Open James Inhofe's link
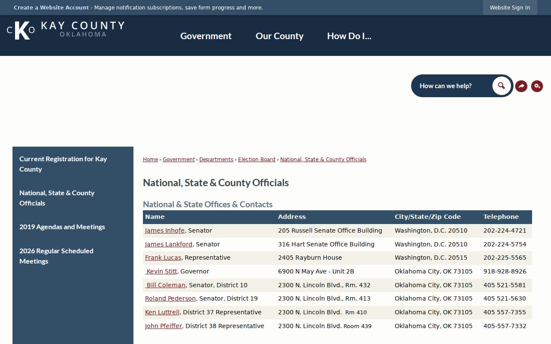Screen dimensions: 551x344 click(x=165, y=230)
